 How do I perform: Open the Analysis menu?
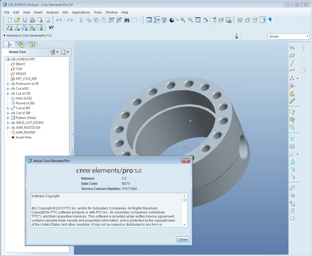coord(52,12)
